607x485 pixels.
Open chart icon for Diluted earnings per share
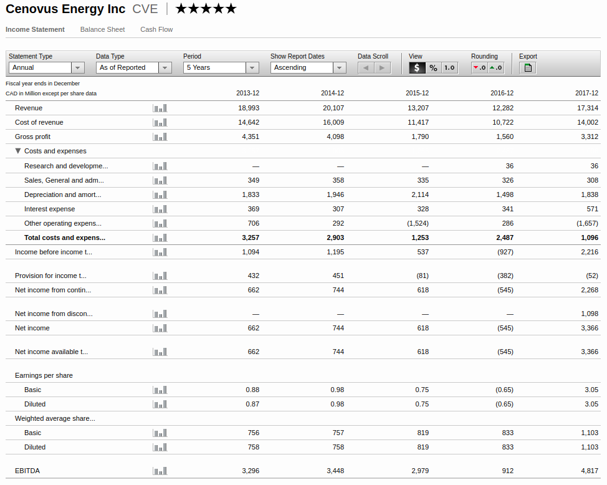(160, 404)
